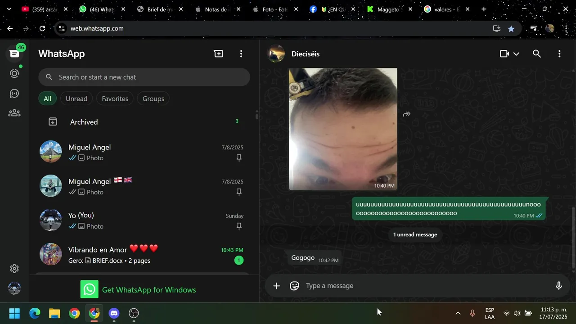Open the Yo (You) chat
The height and width of the screenshot is (324, 576).
(144, 220)
